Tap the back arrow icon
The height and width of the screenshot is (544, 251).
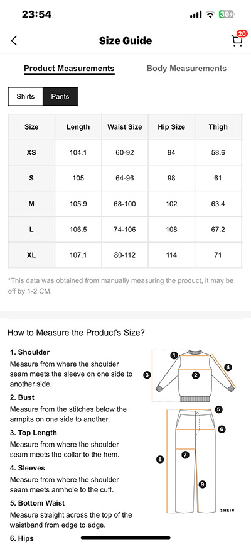[x=14, y=41]
